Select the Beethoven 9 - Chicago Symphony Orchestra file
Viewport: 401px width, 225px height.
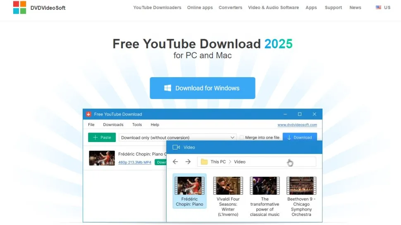point(301,197)
